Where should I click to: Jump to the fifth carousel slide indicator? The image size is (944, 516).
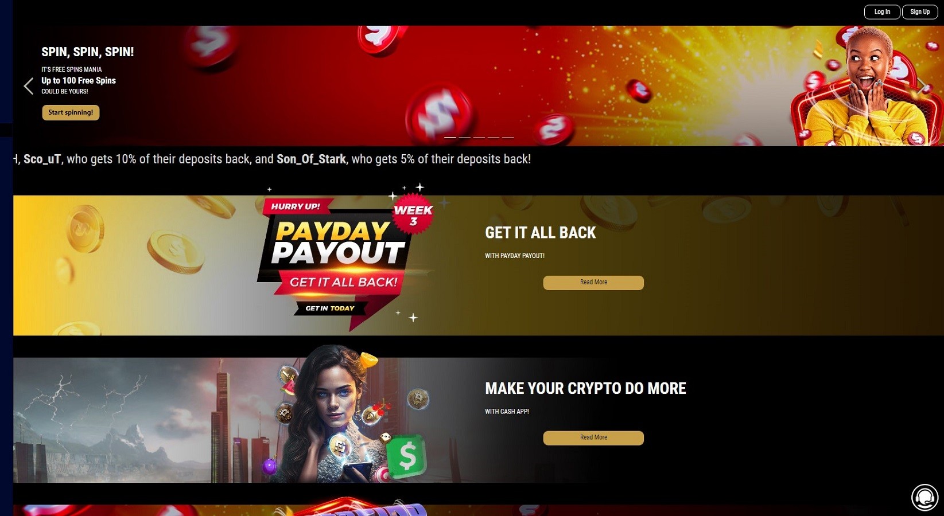[508, 138]
